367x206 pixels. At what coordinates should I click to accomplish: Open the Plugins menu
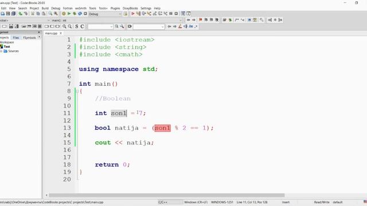click(x=115, y=8)
